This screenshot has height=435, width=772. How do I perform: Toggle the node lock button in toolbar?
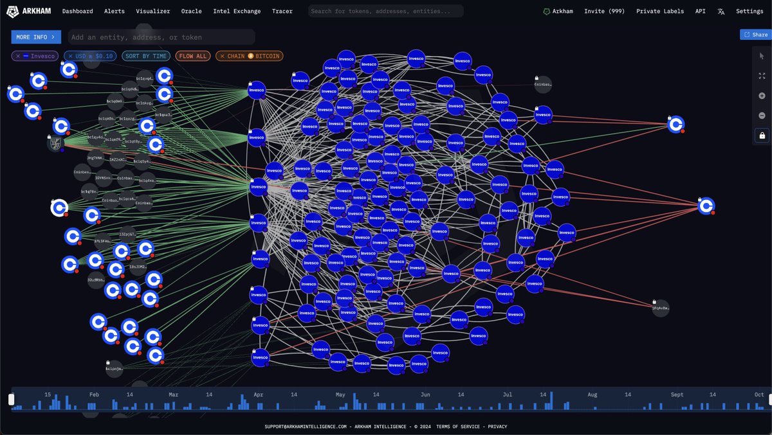(x=762, y=136)
